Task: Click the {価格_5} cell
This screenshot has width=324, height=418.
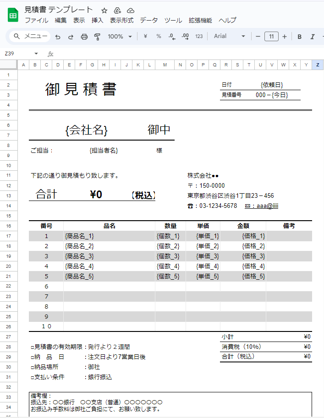Action: pyautogui.click(x=243, y=277)
